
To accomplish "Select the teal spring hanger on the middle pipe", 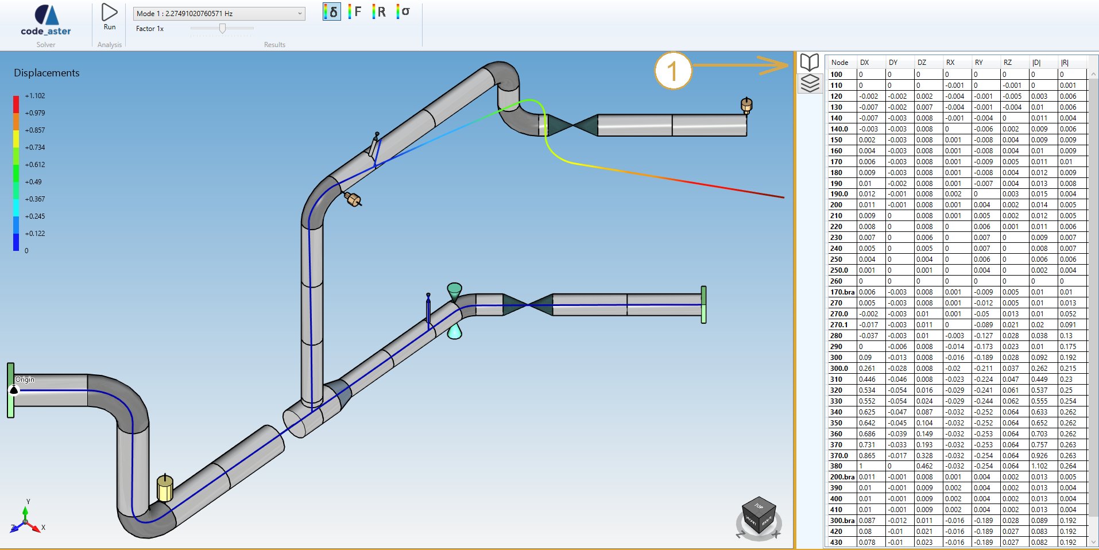I will [454, 311].
